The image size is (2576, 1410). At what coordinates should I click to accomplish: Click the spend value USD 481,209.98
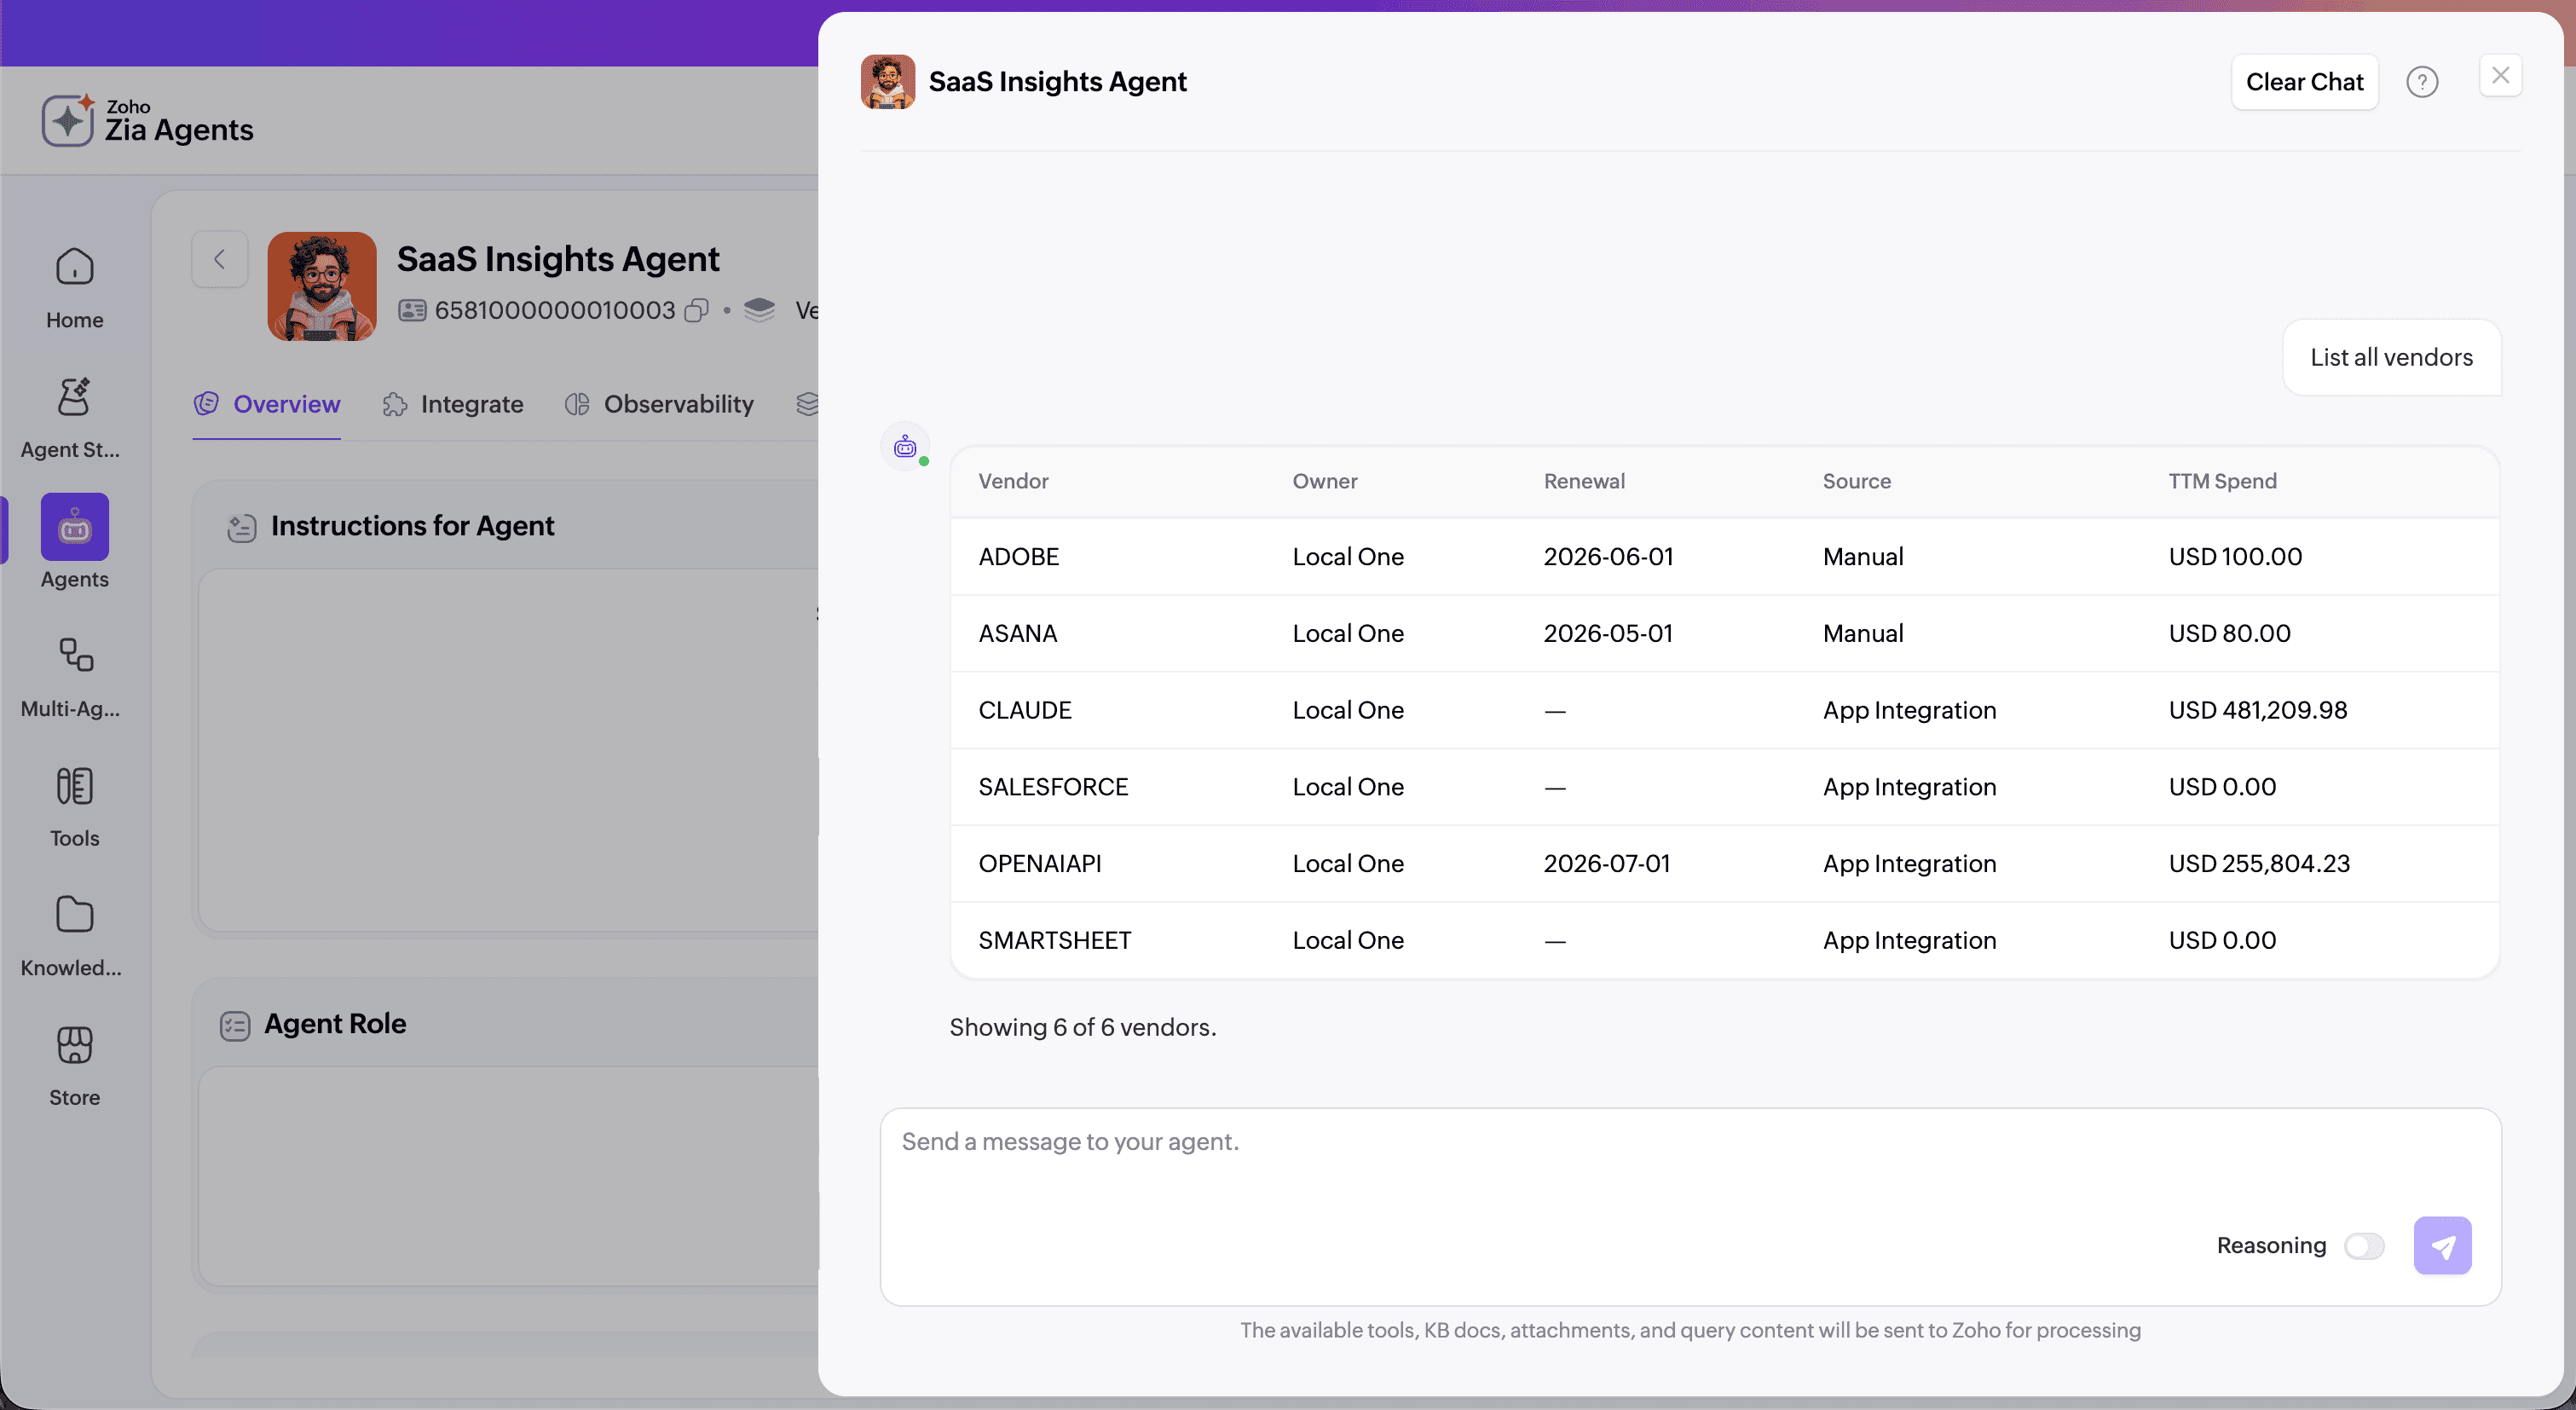tap(2257, 711)
